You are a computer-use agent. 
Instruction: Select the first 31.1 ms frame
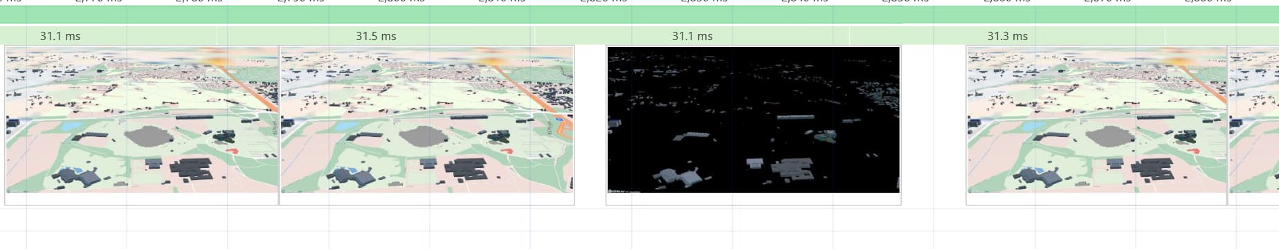point(109,36)
